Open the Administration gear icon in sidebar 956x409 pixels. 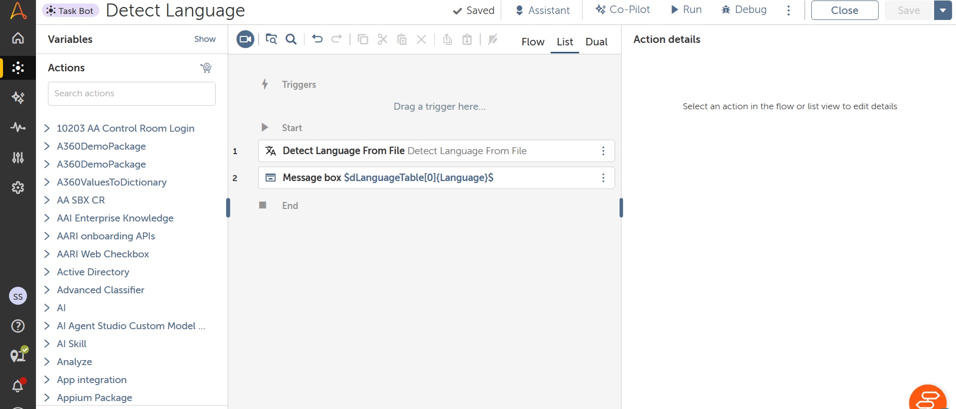click(x=18, y=188)
